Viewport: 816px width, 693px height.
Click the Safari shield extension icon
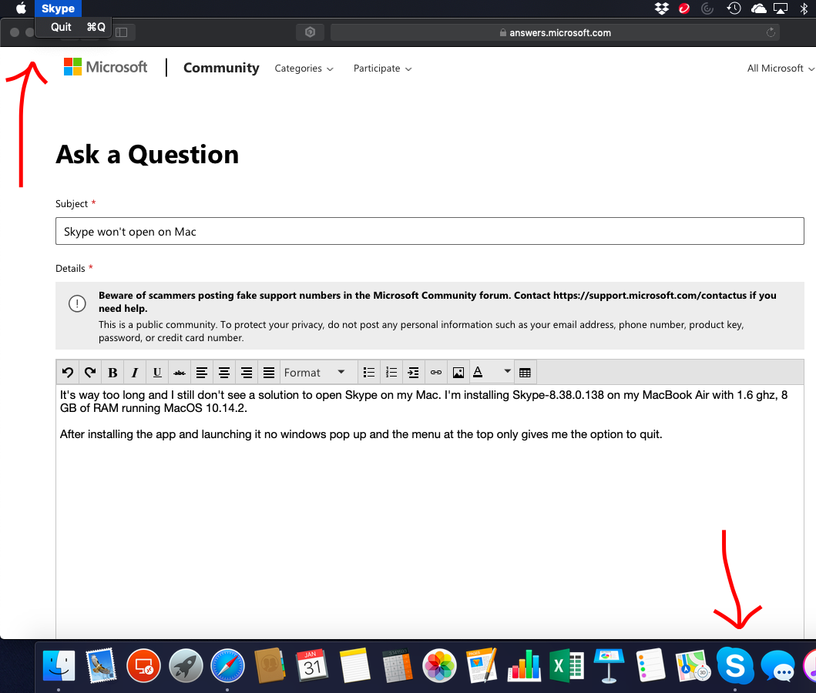click(x=311, y=32)
